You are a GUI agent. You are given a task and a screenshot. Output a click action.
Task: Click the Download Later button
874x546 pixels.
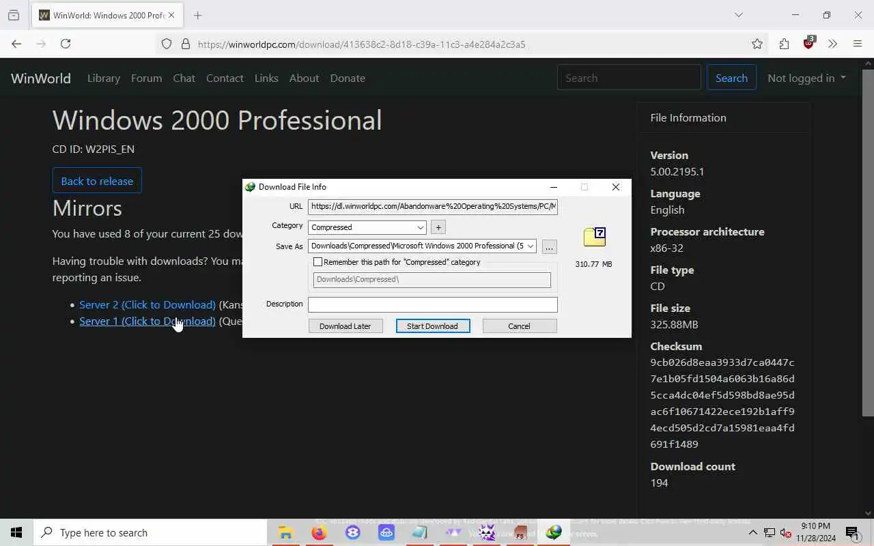(345, 326)
